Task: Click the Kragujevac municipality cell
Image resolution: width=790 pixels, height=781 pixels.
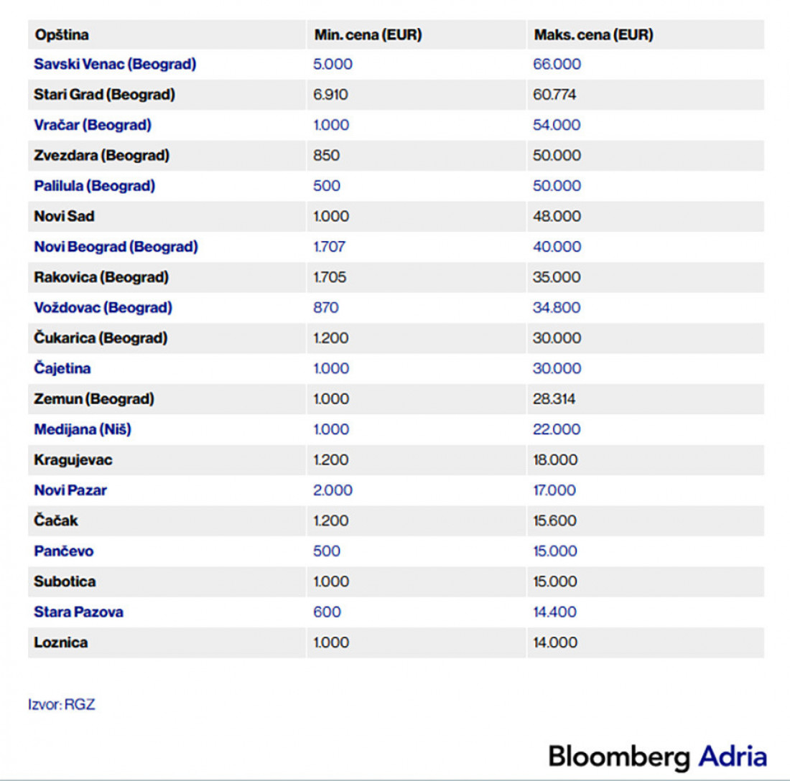Action: pyautogui.click(x=73, y=460)
